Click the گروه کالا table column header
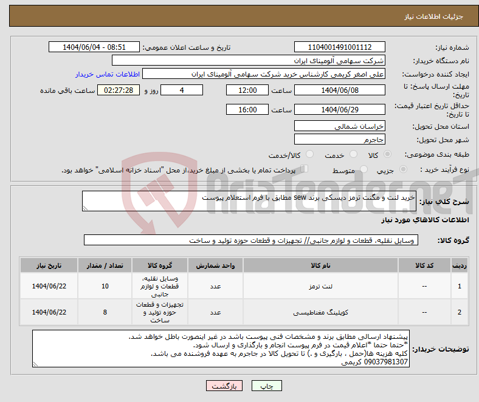The height and width of the screenshot is (402, 479). pyautogui.click(x=160, y=265)
